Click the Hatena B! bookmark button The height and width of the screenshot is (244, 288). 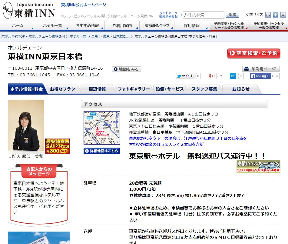click(233, 76)
